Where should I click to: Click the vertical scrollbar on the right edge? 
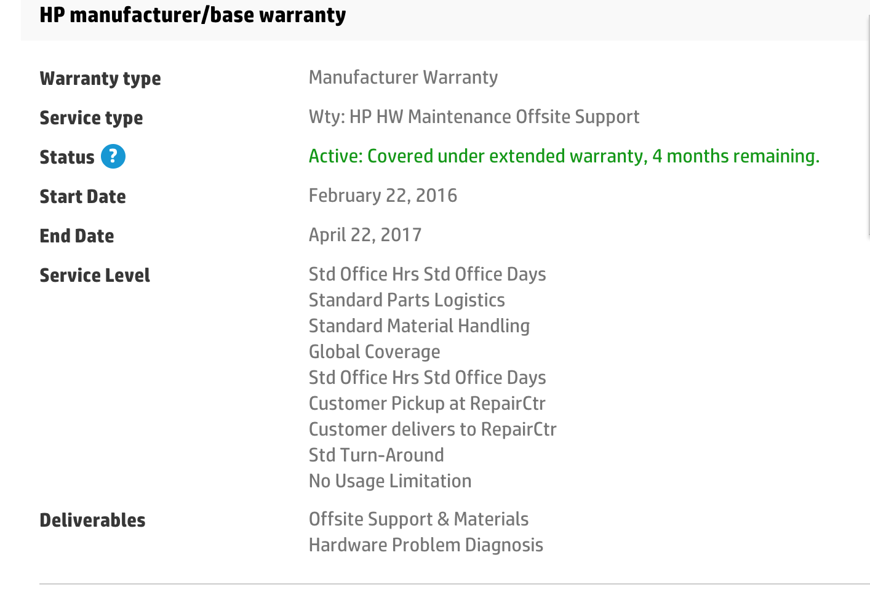point(868,123)
